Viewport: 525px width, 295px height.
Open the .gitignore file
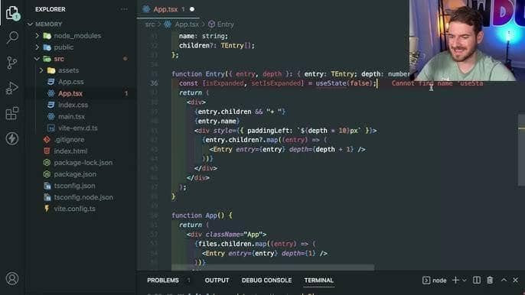[x=69, y=139]
